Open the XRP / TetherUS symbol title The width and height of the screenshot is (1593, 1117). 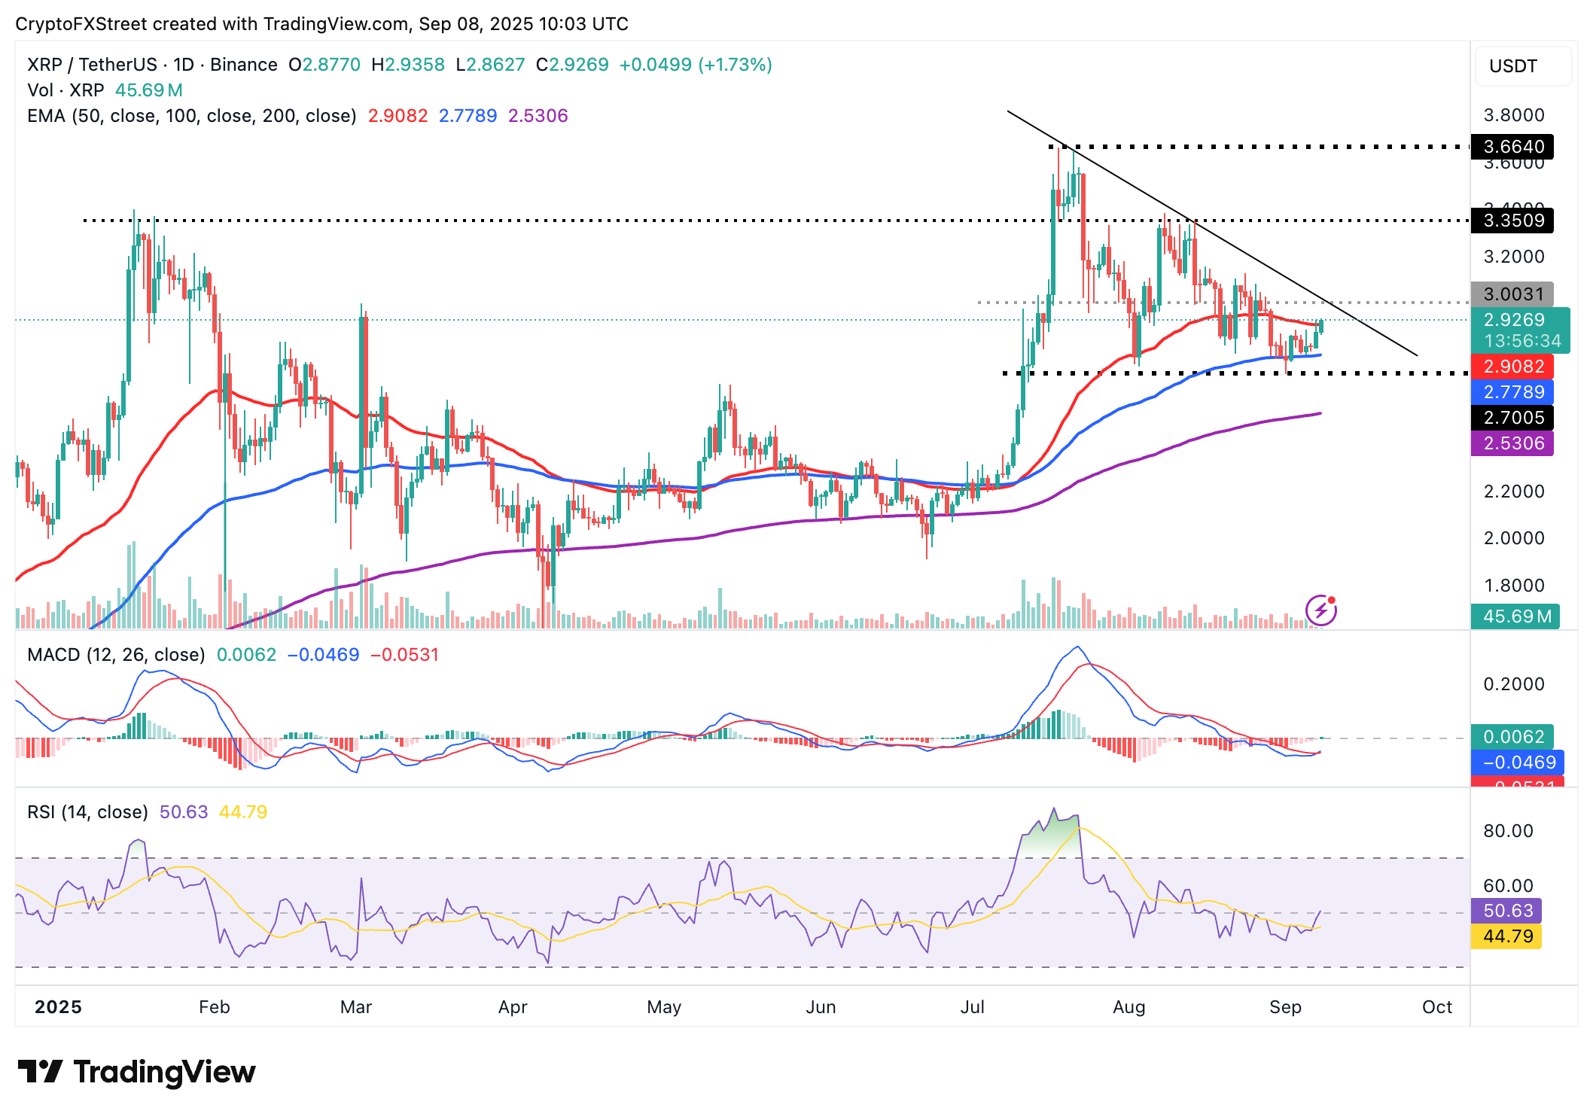(x=152, y=65)
